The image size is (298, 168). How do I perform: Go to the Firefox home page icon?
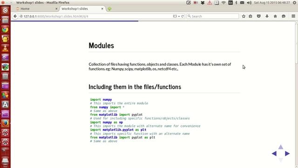pos(275,16)
